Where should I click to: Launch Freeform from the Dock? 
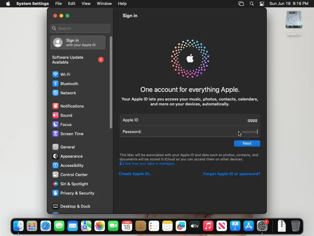coord(181,226)
